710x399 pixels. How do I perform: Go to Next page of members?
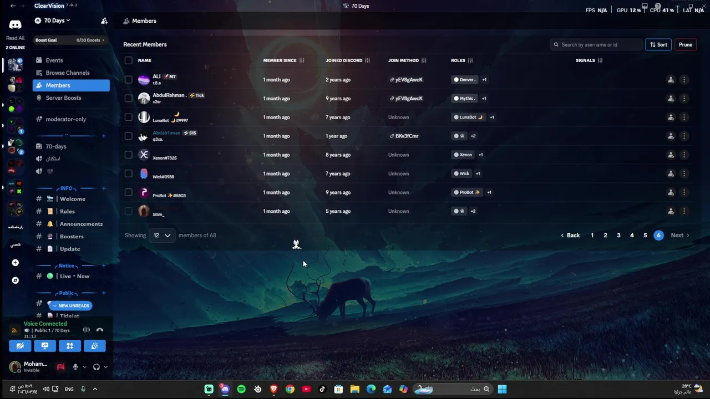(x=680, y=236)
